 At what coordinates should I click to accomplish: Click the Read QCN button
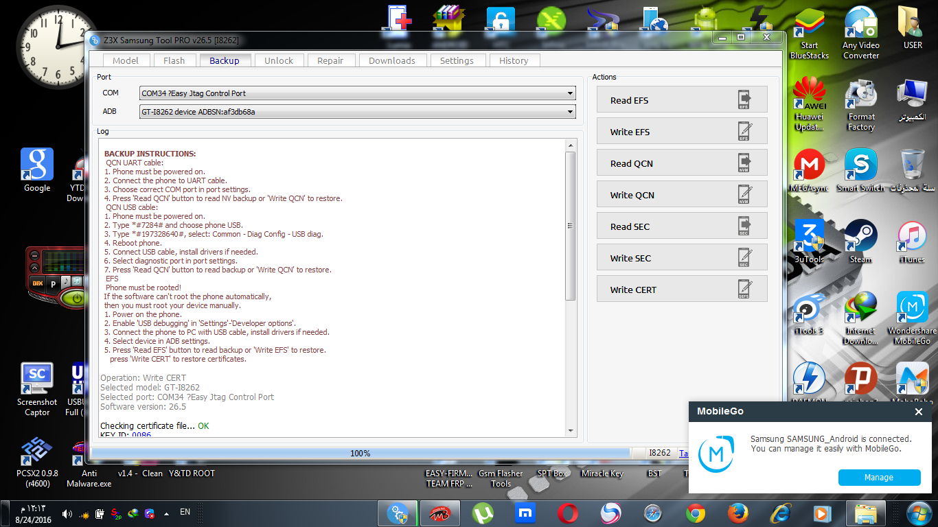(682, 163)
